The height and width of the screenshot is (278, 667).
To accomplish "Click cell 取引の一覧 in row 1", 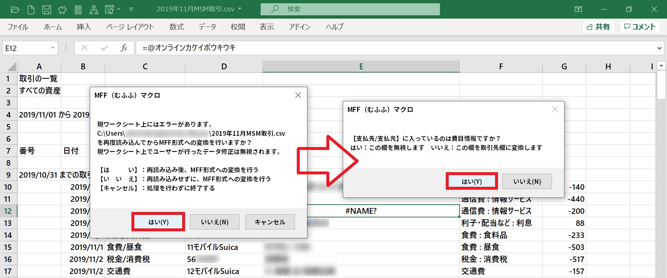I will tap(38, 78).
